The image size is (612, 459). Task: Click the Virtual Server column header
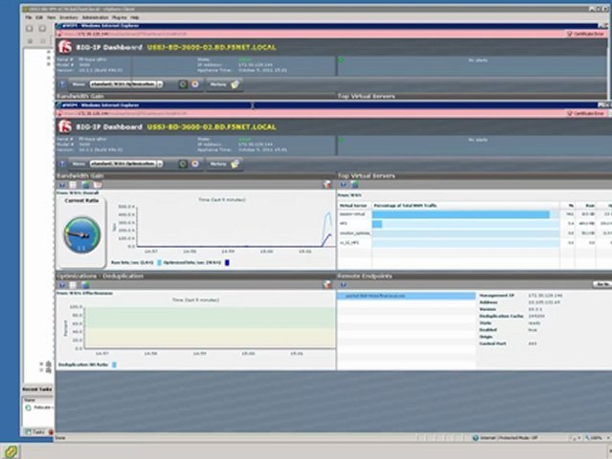point(354,206)
